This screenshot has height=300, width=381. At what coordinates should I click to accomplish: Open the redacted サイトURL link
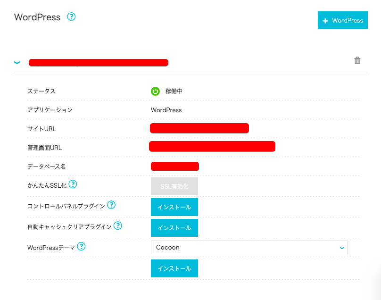[199, 128]
